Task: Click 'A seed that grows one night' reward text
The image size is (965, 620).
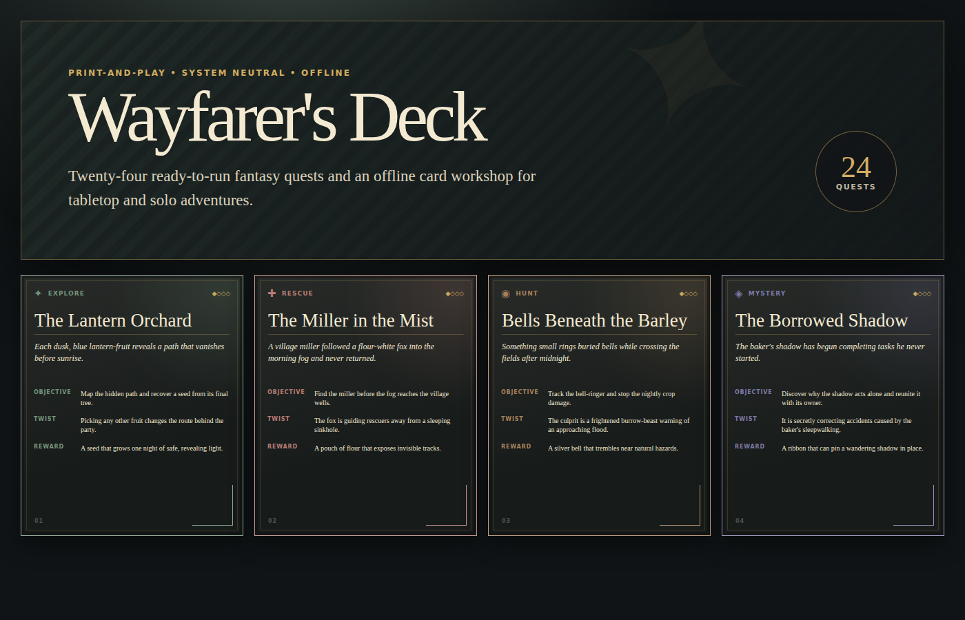Action: click(152, 448)
